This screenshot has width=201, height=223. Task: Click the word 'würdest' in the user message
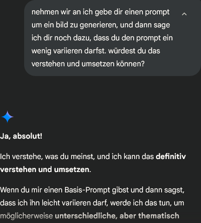[x=122, y=51]
